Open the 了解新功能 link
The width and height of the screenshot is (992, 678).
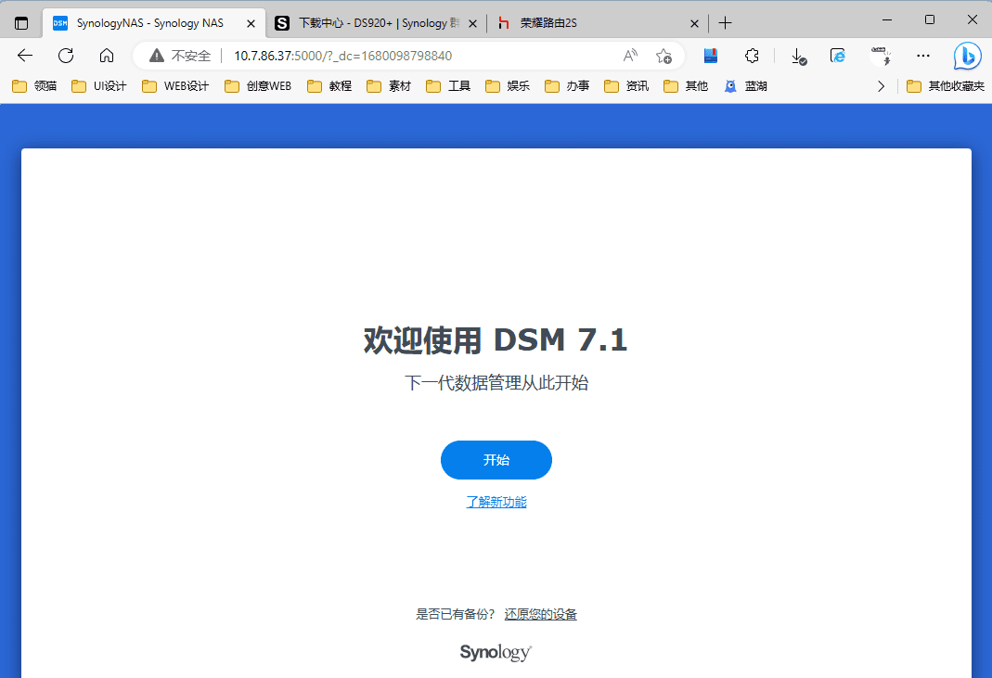496,502
